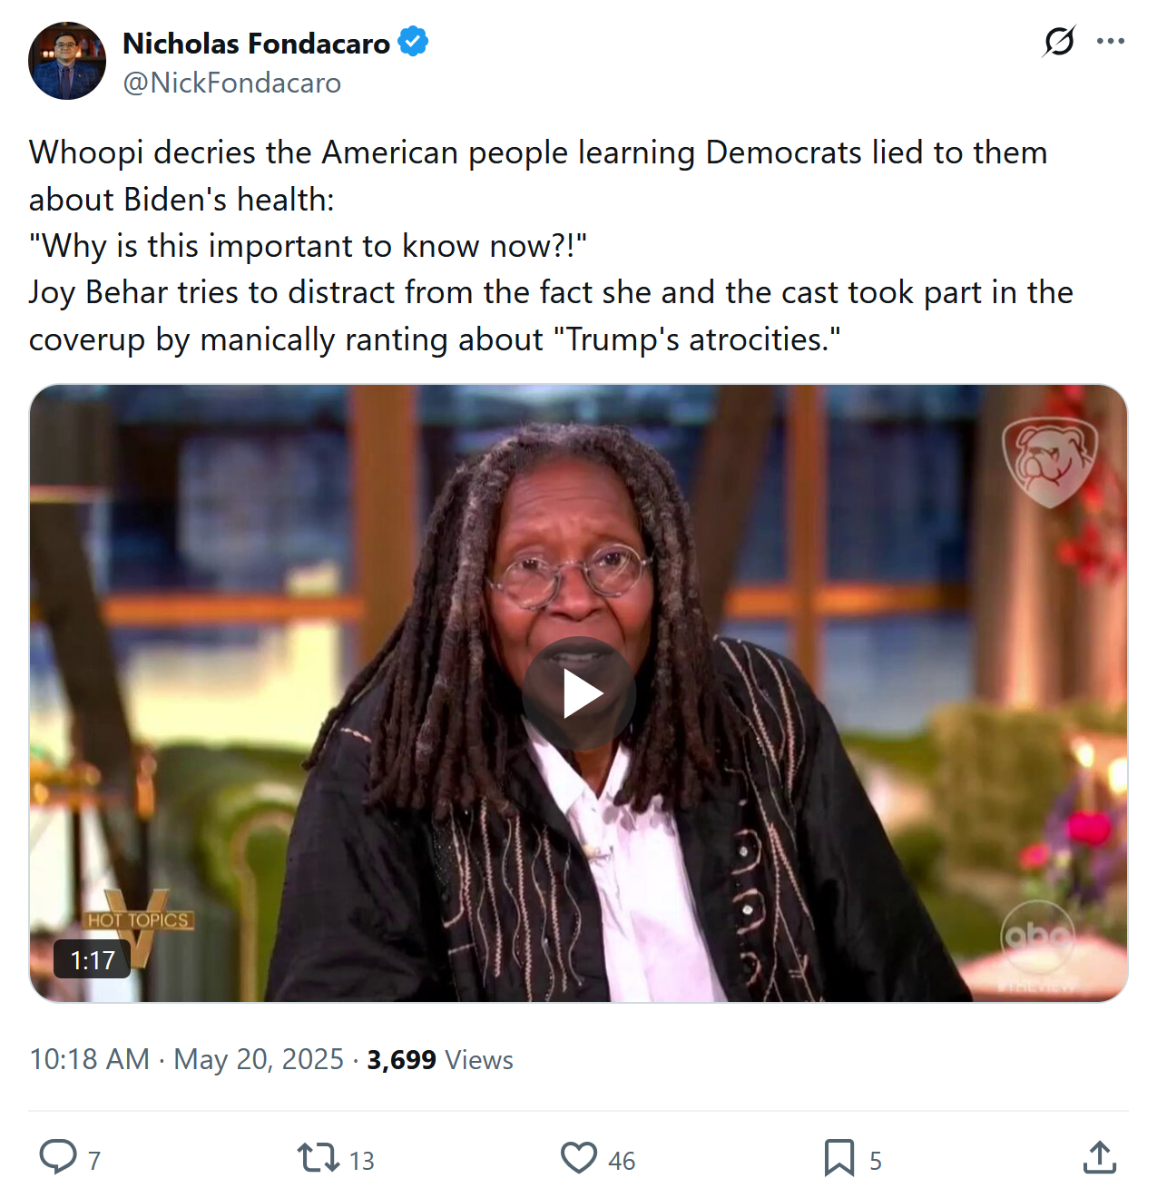Bookmark the post with the bookmark icon
This screenshot has width=1157, height=1198.
point(839,1158)
